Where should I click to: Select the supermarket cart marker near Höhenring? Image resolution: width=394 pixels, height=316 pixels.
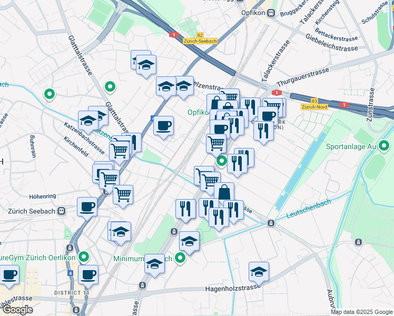(x=123, y=196)
